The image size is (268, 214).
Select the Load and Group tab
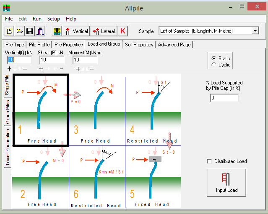[x=104, y=44]
